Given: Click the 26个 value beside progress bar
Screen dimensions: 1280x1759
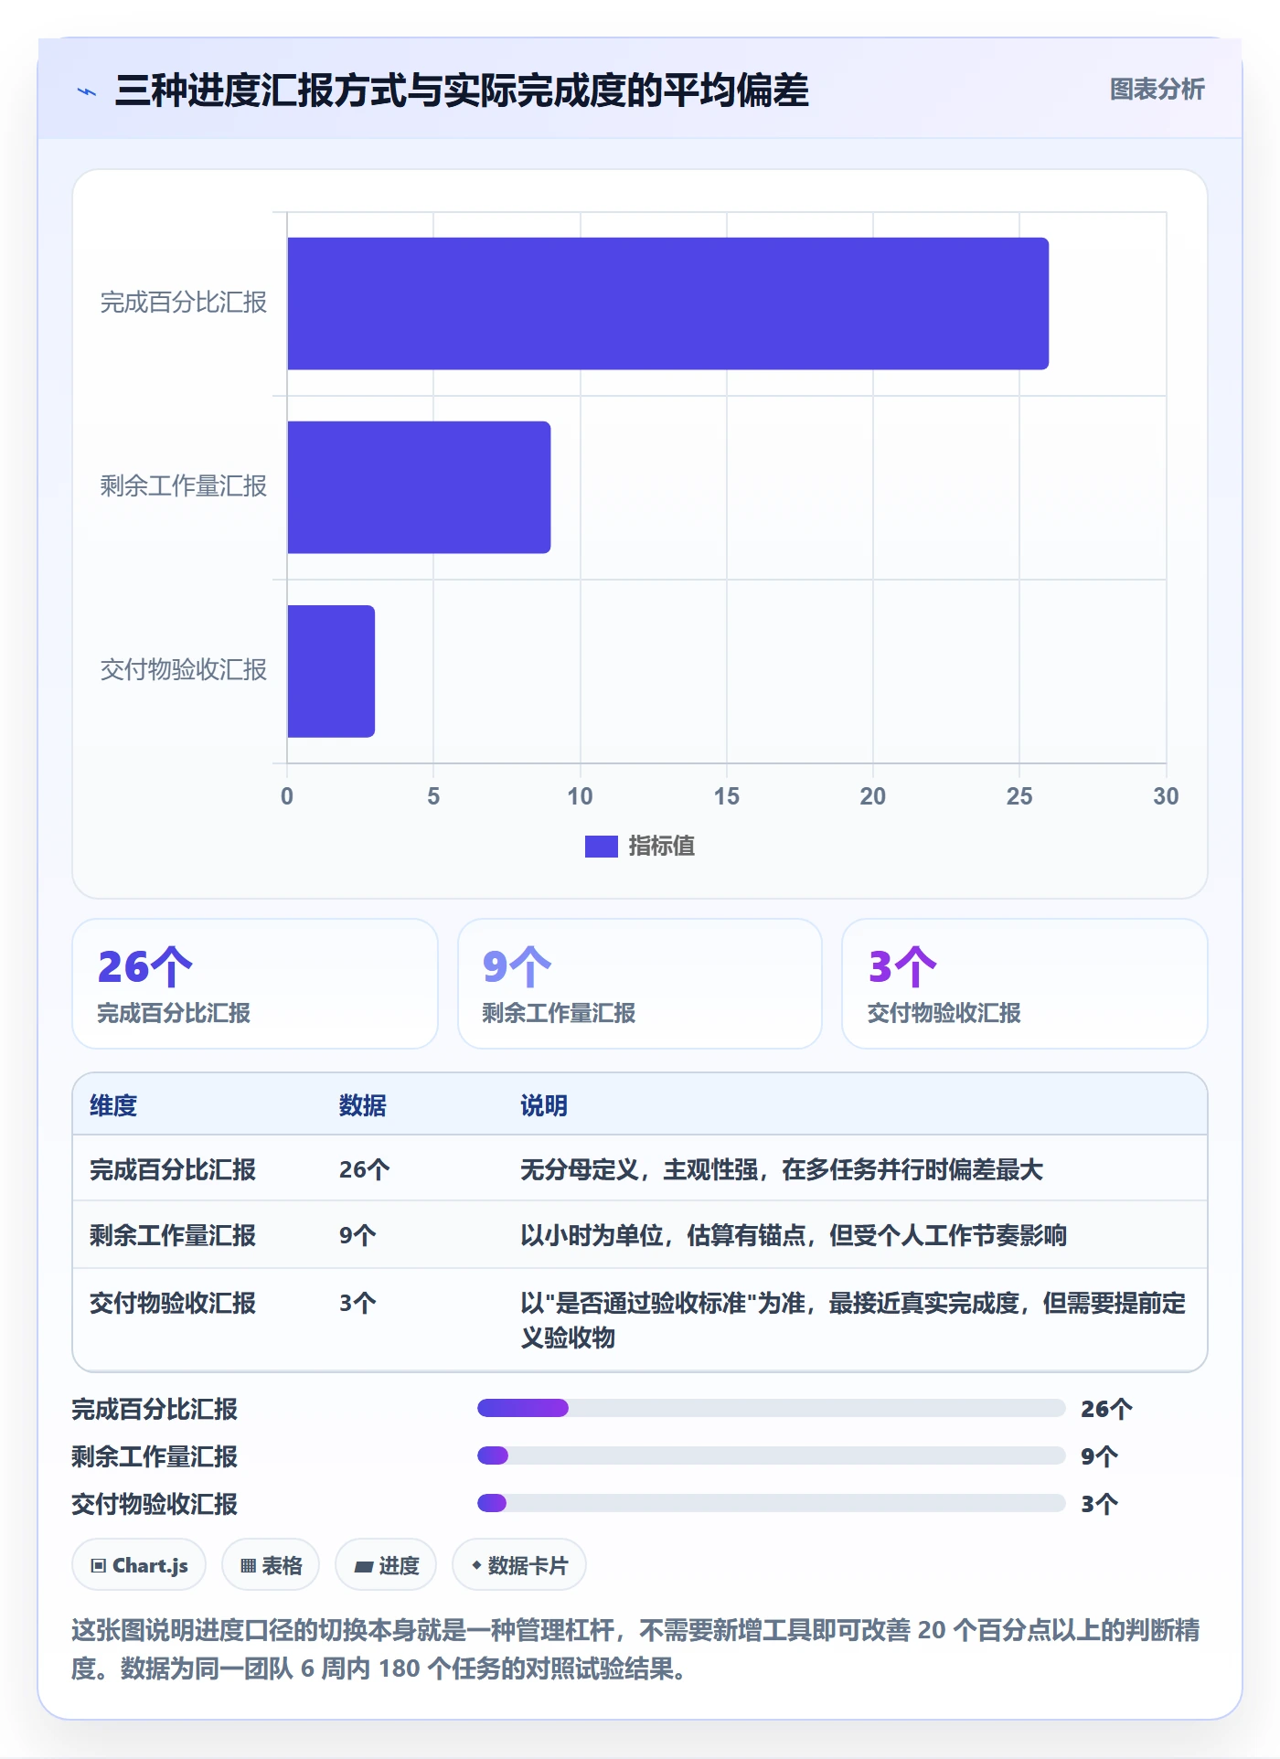Looking at the screenshot, I should point(1106,1409).
